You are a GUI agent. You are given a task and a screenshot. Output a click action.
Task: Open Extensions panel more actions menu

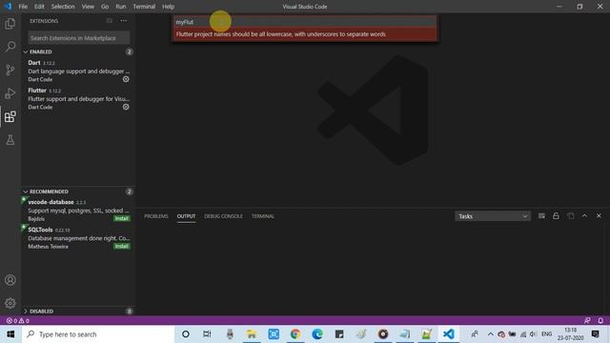pyautogui.click(x=123, y=21)
